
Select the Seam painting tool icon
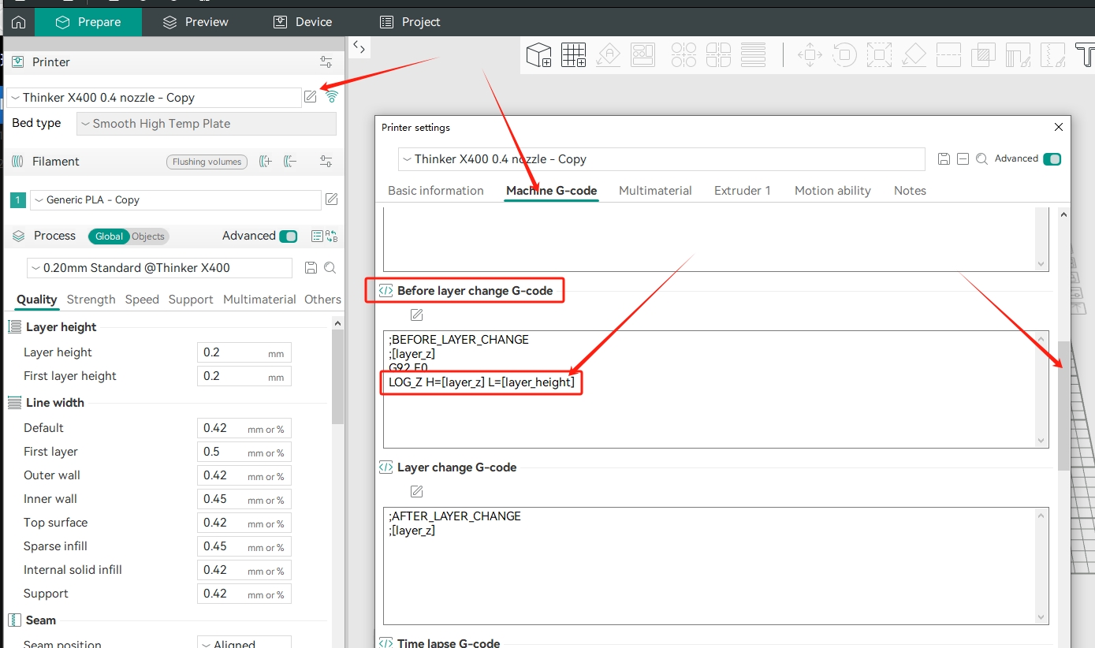tap(1052, 54)
